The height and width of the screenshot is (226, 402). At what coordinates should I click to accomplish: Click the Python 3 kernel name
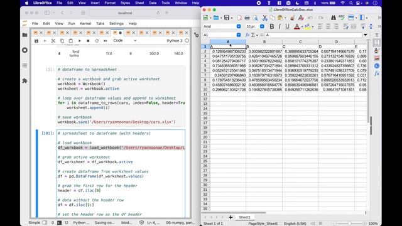point(175,41)
